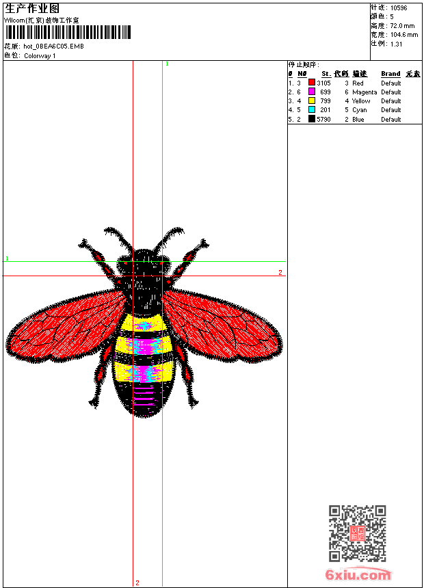Click the barcode under the studio name
The width and height of the screenshot is (424, 588).
[x=68, y=32]
